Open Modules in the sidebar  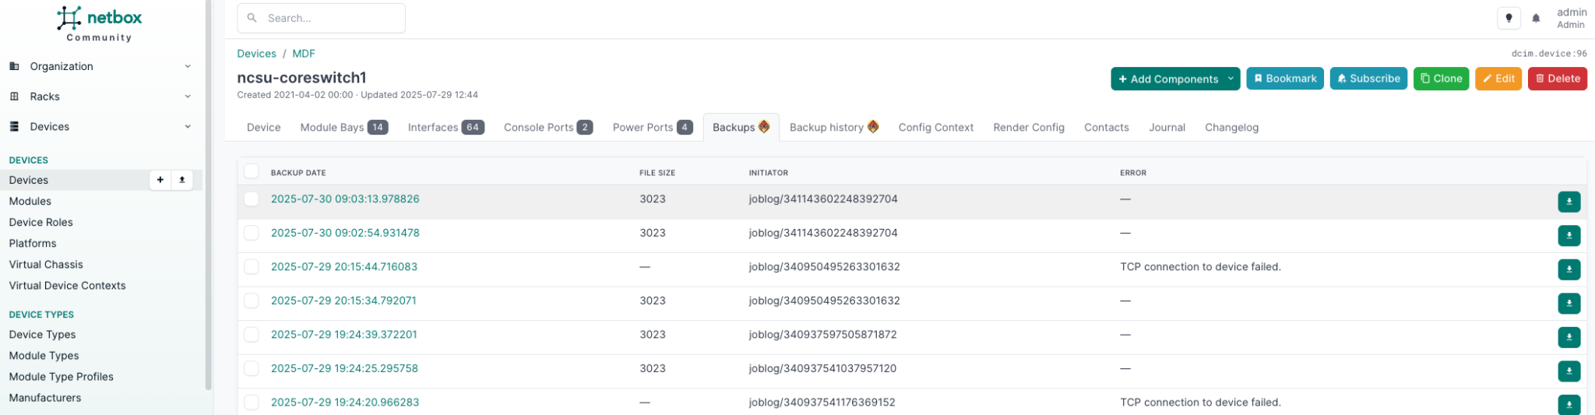[x=30, y=201]
